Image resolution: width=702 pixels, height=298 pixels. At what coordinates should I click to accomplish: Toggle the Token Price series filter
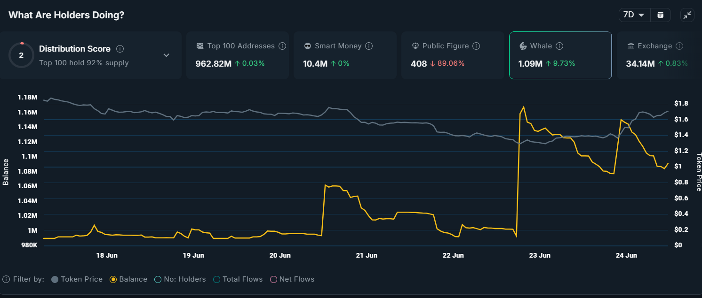[x=77, y=279]
